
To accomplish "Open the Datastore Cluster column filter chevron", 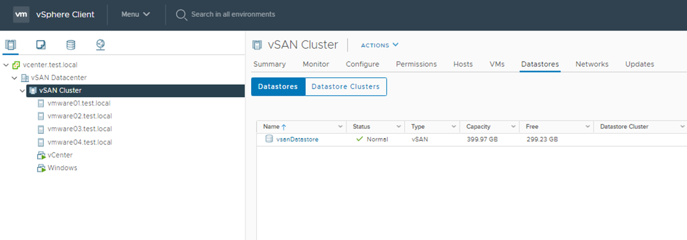I will [x=682, y=127].
